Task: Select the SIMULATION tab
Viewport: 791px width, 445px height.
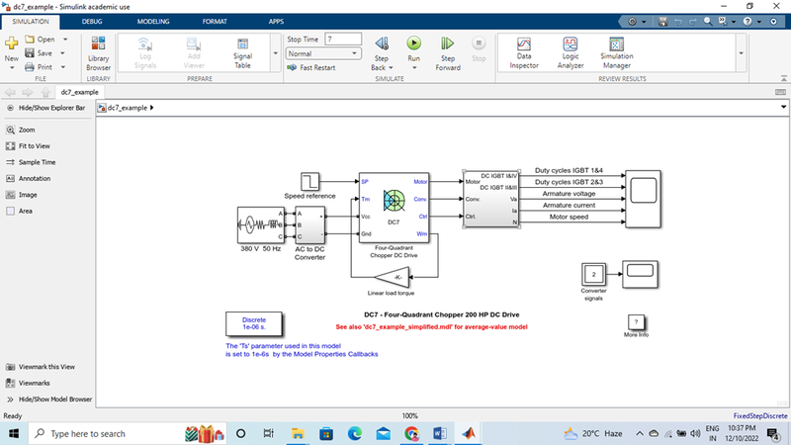Action: (31, 22)
